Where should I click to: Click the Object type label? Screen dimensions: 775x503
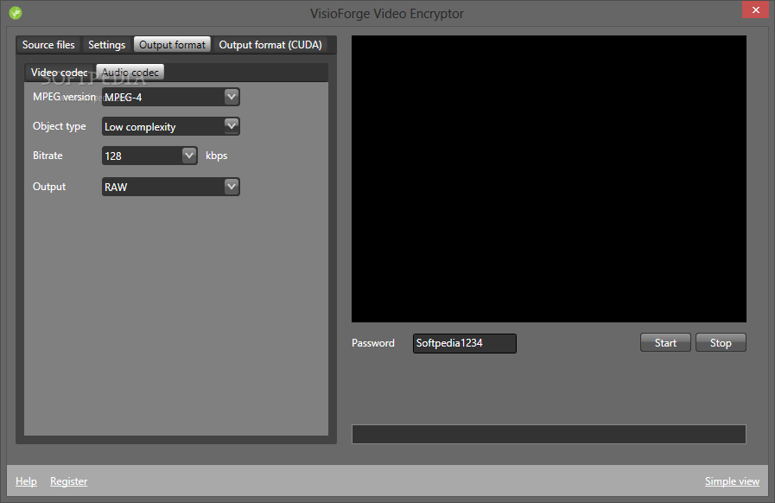point(60,126)
